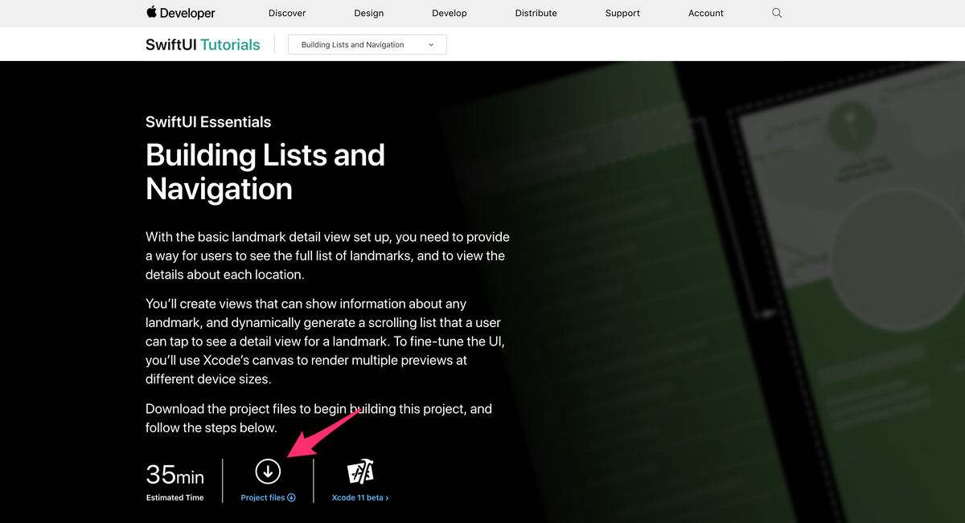Open the Distribute menu
The height and width of the screenshot is (523, 965).
pos(536,13)
